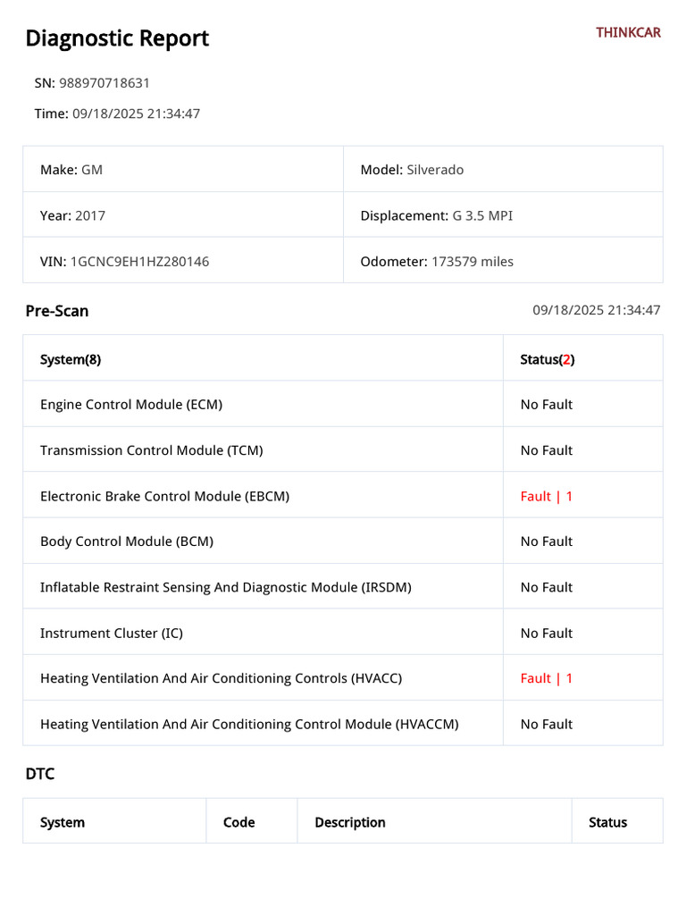The height and width of the screenshot is (915, 686).
Task: Select the Instrument Cluster (IC) row
Action: pos(343,632)
